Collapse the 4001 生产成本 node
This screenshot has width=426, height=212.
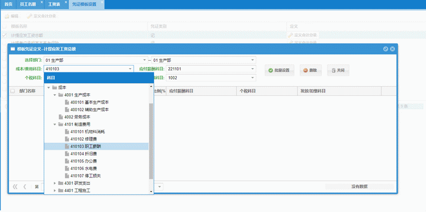click(55, 95)
